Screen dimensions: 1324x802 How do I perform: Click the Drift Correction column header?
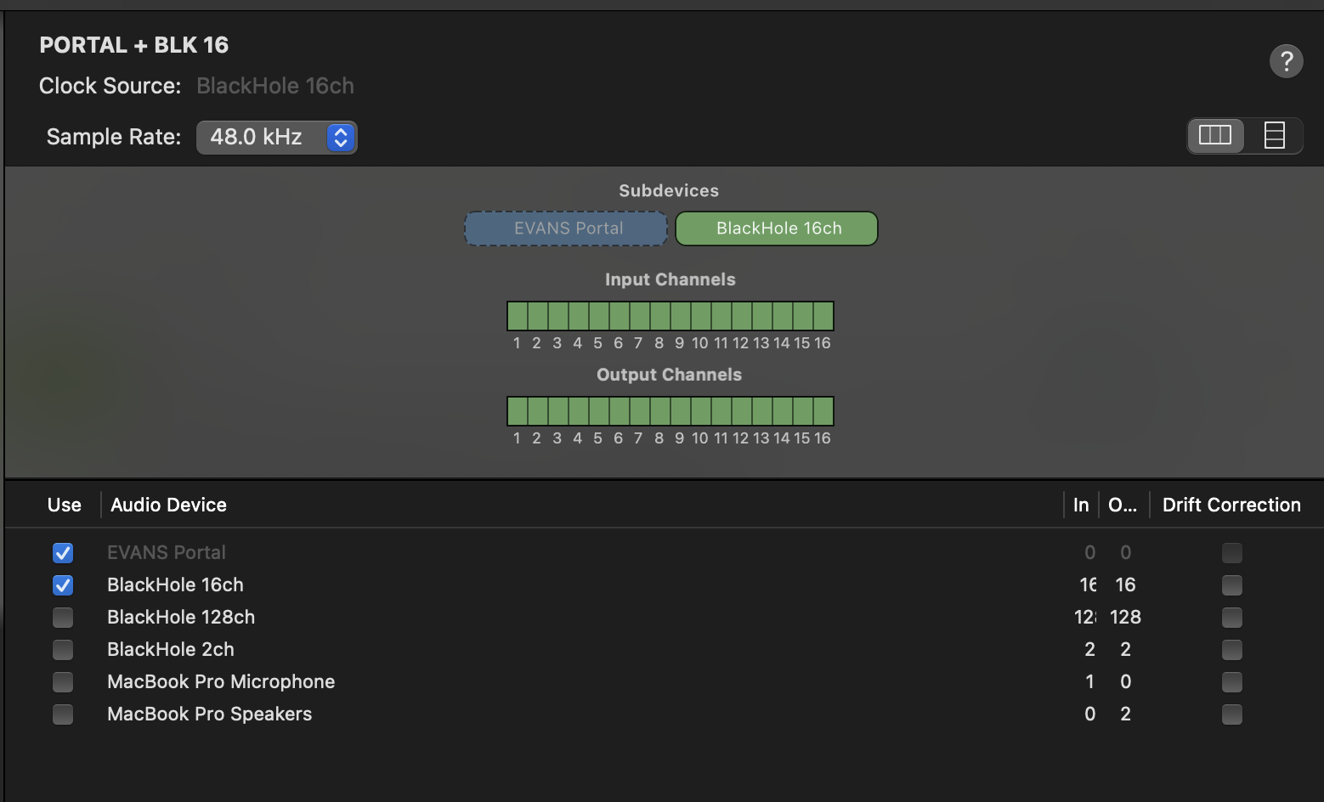(x=1231, y=505)
